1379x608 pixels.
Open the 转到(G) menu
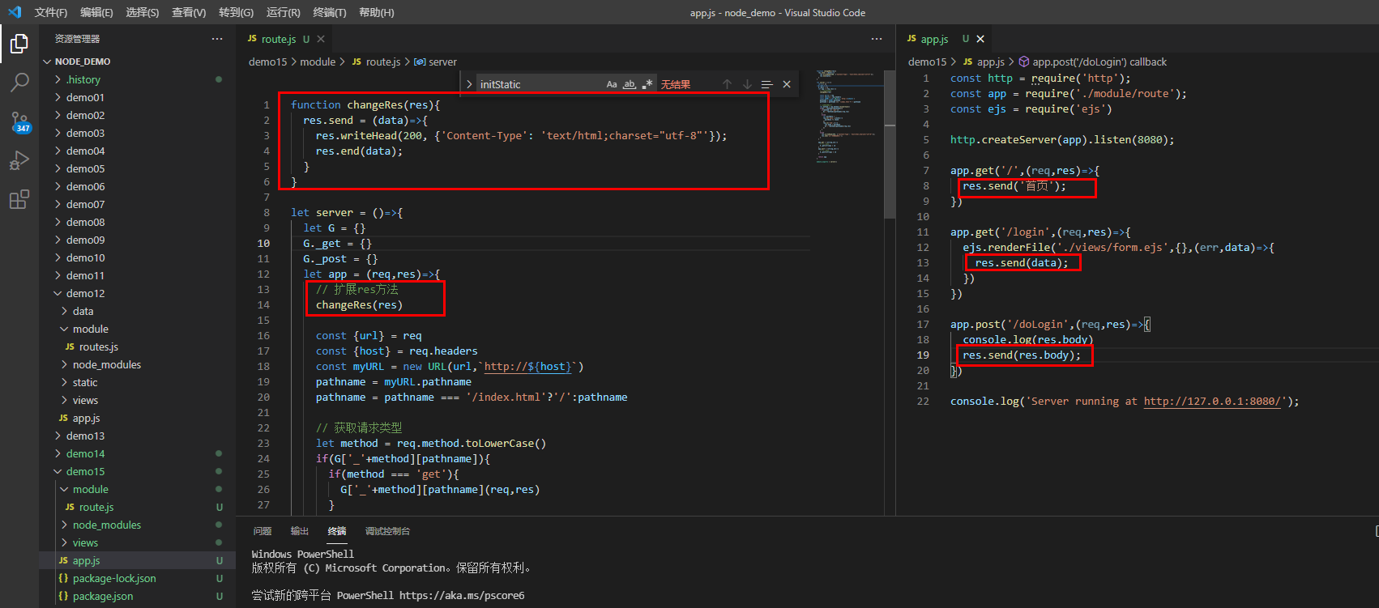pyautogui.click(x=236, y=12)
